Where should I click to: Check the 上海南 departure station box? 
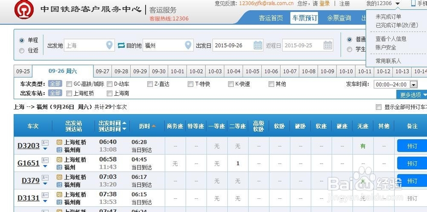[109, 94]
